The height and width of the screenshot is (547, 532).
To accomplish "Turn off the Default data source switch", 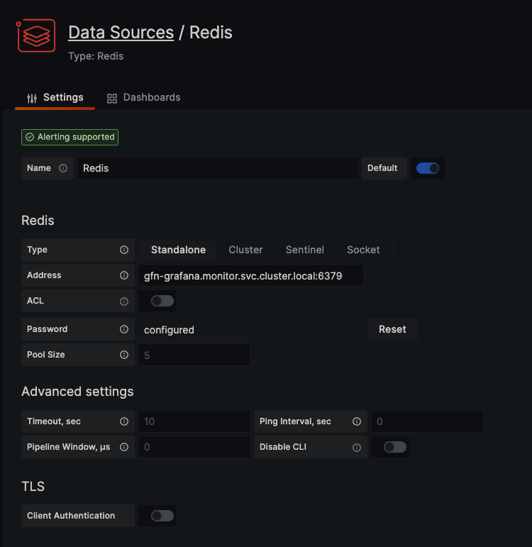I will tap(427, 168).
